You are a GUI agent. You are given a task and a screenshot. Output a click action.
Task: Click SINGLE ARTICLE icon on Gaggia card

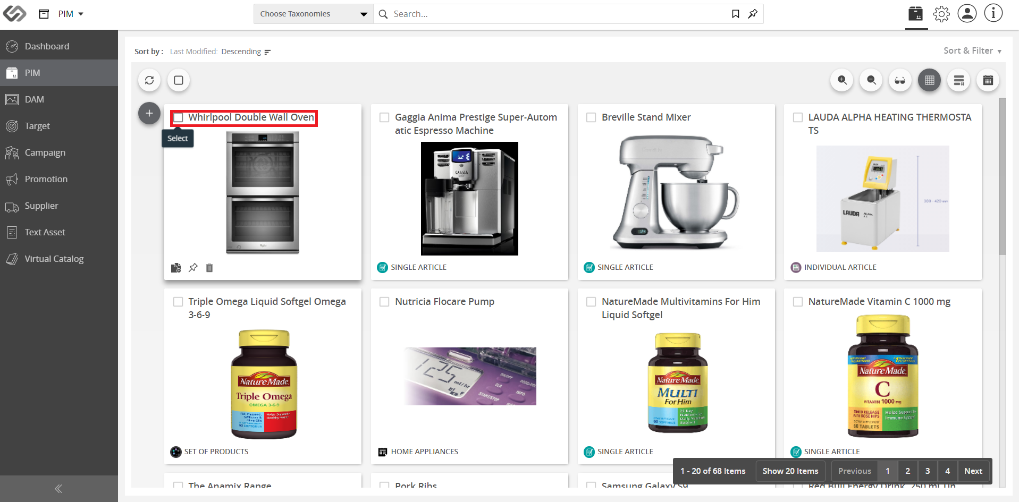pyautogui.click(x=382, y=267)
